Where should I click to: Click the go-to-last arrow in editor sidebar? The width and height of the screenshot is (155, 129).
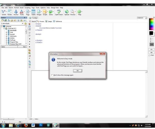tap(29, 47)
